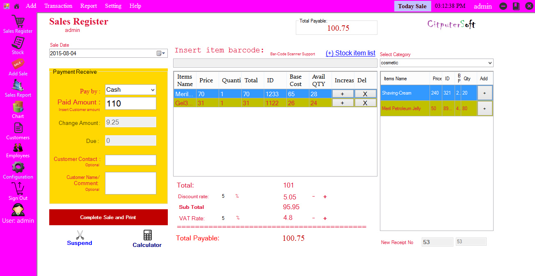Suspend the sale with the scissors icon
Viewport: 535px width, 276px height.
(x=79, y=235)
